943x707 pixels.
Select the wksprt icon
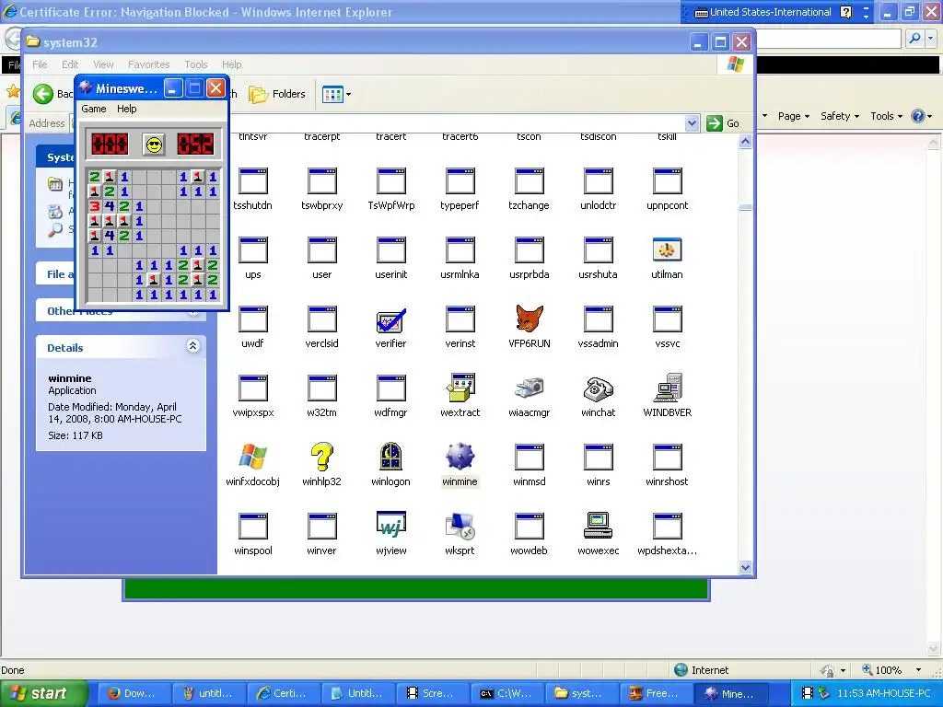(460, 527)
